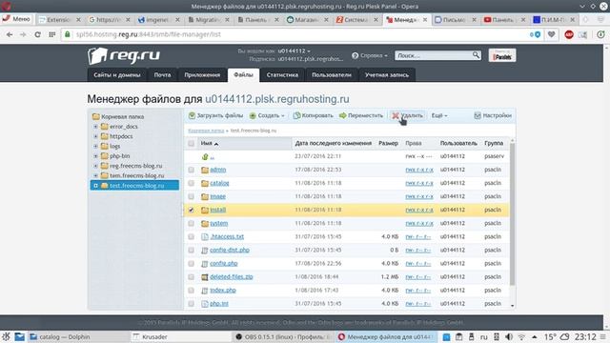Click the volume icon in the system tray
The width and height of the screenshot is (610, 343).
(509, 336)
